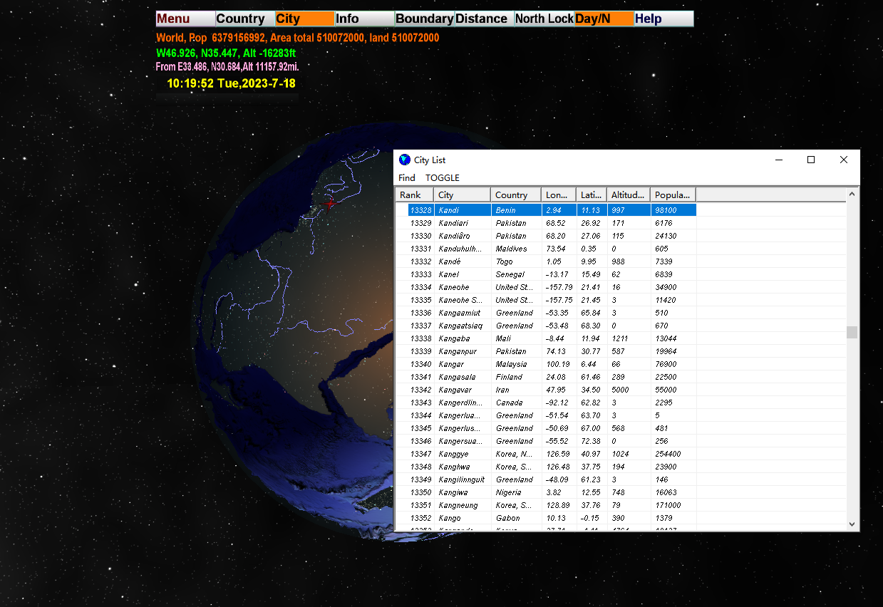Click TOGGLE in City List menu bar

coord(443,177)
